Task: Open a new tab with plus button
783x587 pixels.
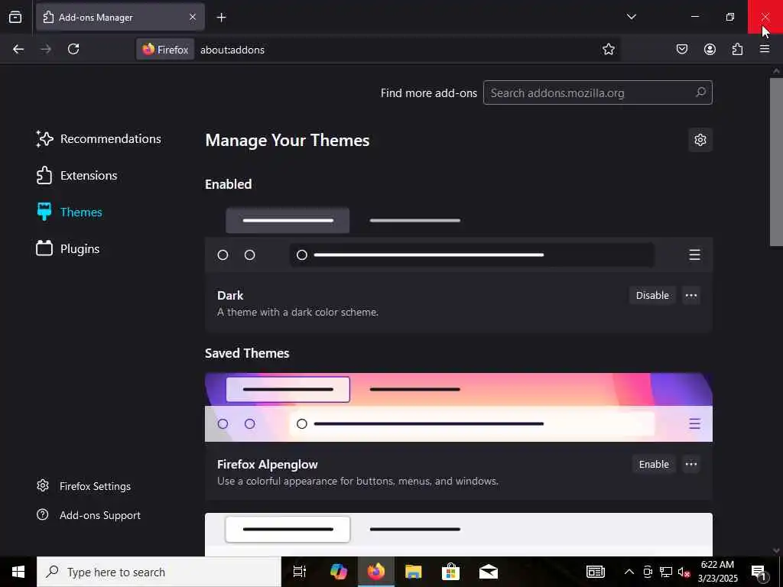Action: point(221,17)
